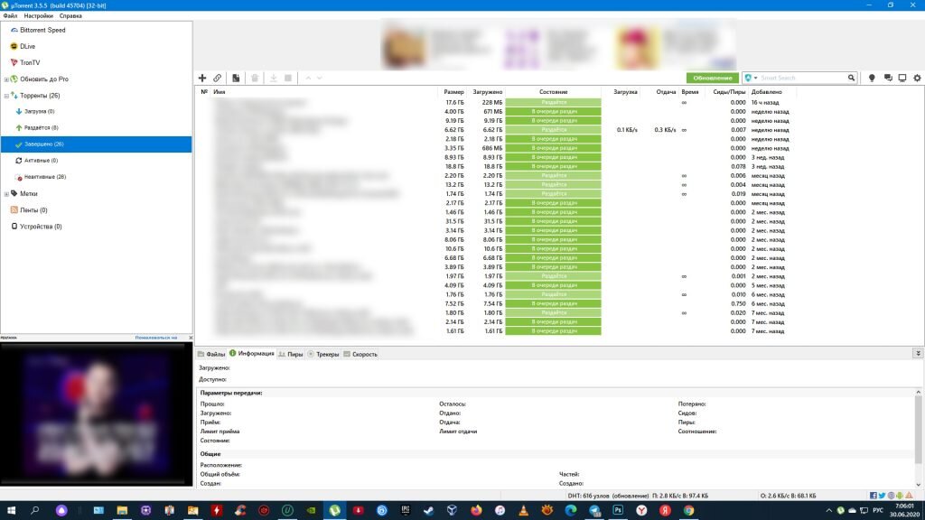Open the Справка menu
Viewport: 925px width, 520px height.
(x=70, y=16)
